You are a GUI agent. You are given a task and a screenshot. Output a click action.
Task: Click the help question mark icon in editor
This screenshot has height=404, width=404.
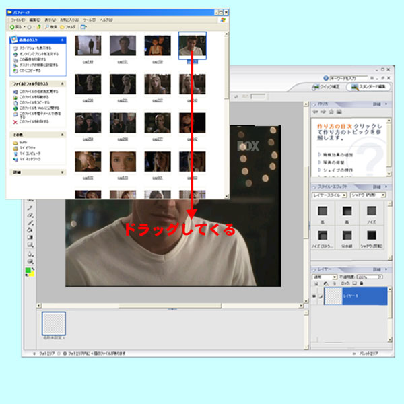(x=326, y=78)
